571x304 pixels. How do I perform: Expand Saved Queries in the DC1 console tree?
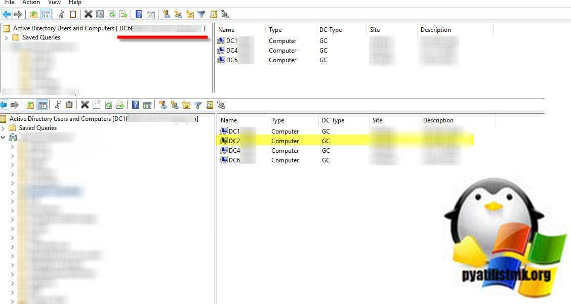click(3, 128)
